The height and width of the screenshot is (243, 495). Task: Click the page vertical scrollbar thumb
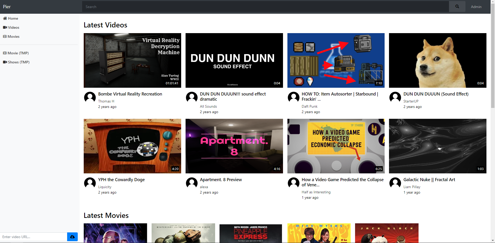tap(493, 56)
